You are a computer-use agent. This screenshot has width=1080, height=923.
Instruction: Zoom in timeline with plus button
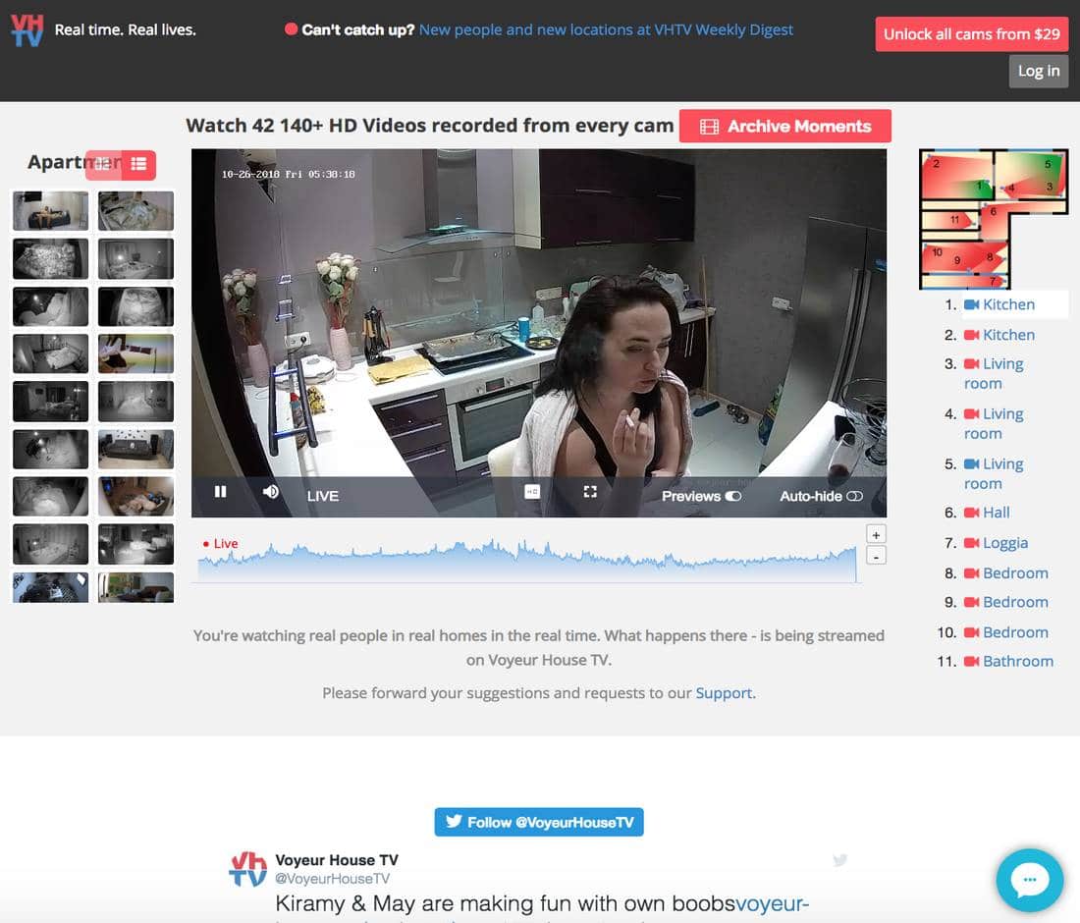(876, 534)
